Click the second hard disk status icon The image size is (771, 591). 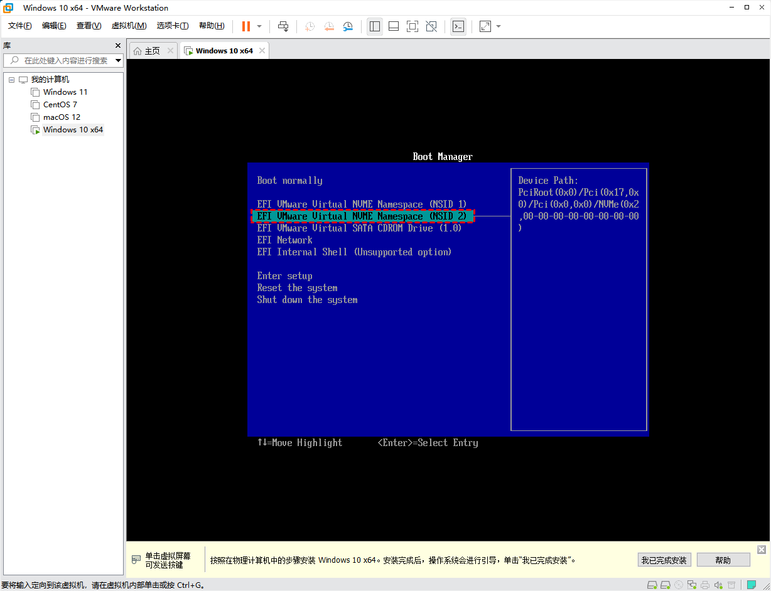(x=666, y=585)
